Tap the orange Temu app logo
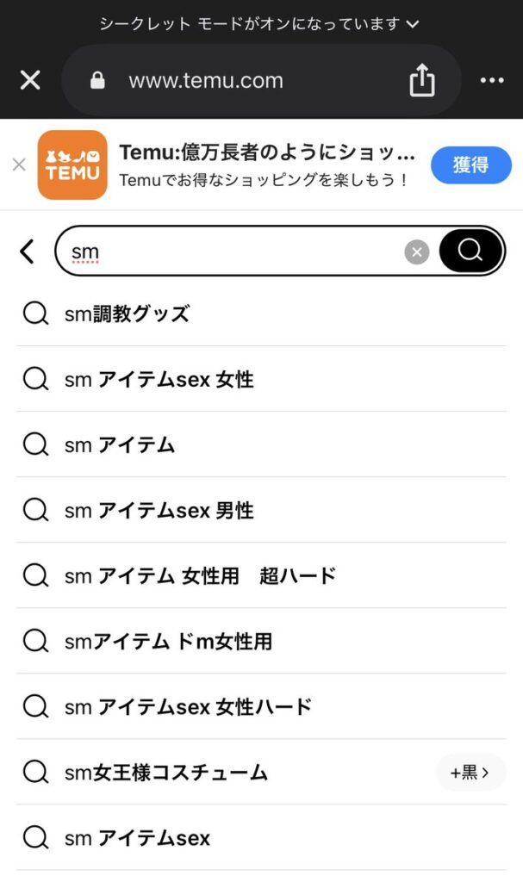 click(72, 165)
